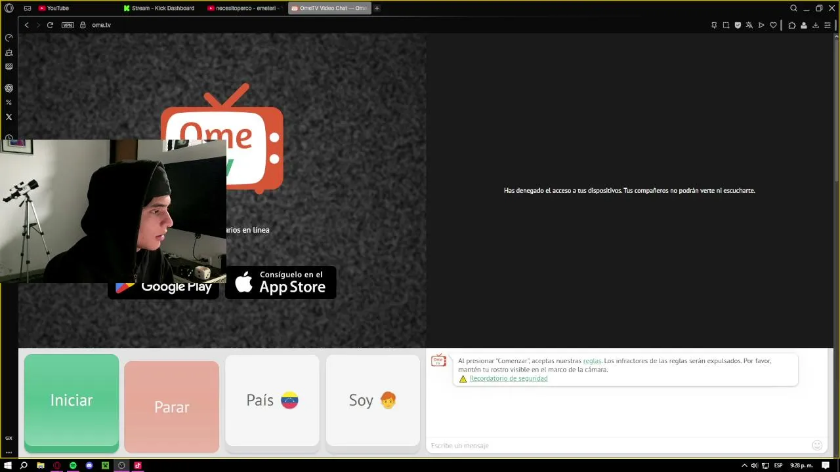Switch to the necesitoperco YouTube tab
This screenshot has height=472, width=840.
pos(245,8)
